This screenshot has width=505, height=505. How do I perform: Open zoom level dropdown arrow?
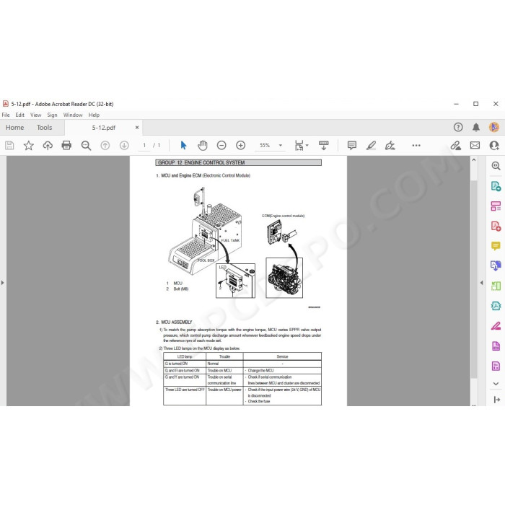click(x=281, y=146)
